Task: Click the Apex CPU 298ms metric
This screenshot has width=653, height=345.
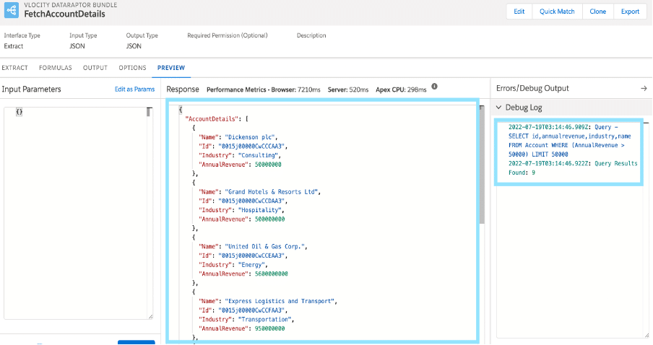Action: coord(401,89)
